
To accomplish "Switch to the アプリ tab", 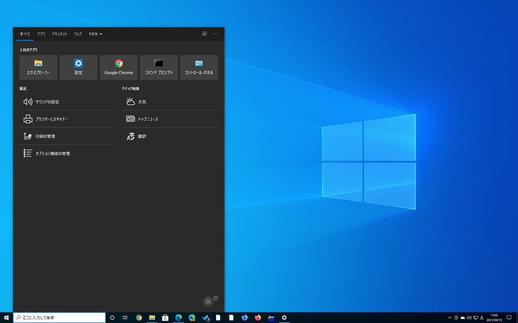I will [41, 34].
